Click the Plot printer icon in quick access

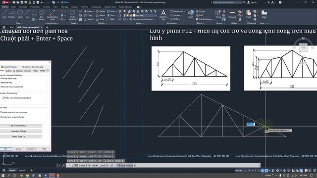(38, 2)
